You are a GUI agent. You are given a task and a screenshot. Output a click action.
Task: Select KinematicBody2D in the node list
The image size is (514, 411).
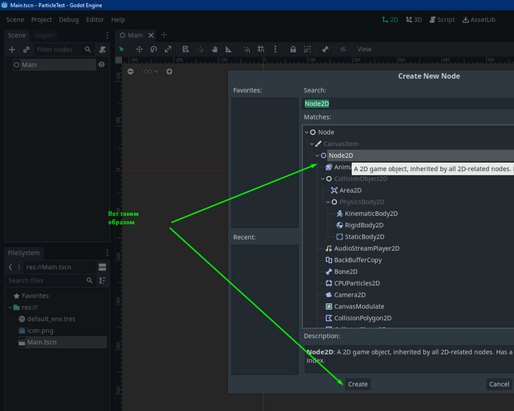[x=370, y=214]
